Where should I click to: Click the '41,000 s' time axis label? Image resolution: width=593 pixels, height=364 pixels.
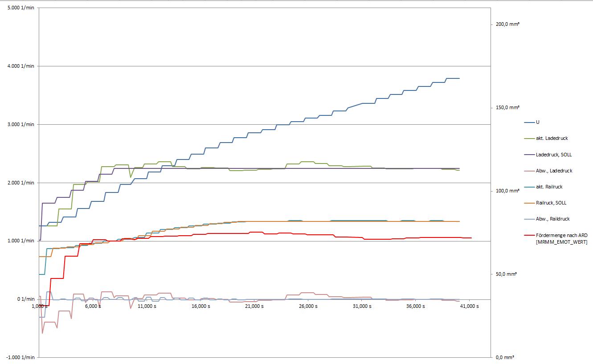469,307
